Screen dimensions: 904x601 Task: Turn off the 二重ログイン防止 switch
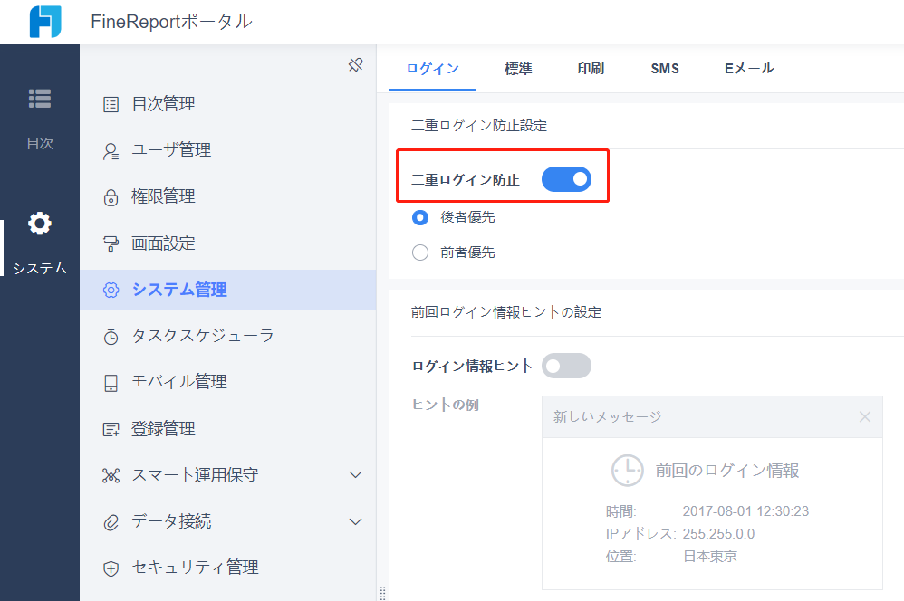(566, 179)
